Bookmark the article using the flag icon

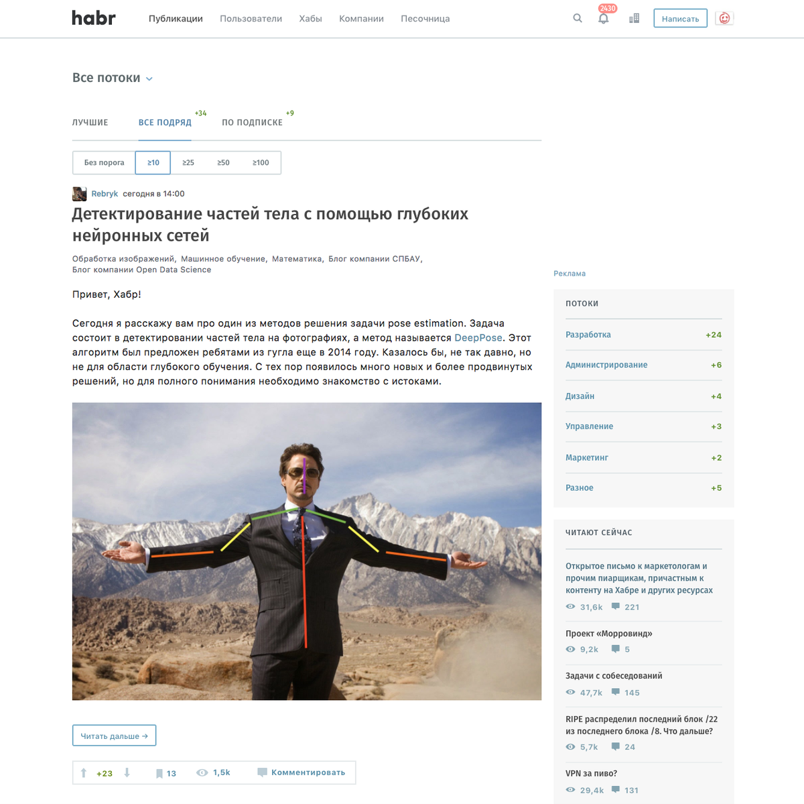point(159,773)
